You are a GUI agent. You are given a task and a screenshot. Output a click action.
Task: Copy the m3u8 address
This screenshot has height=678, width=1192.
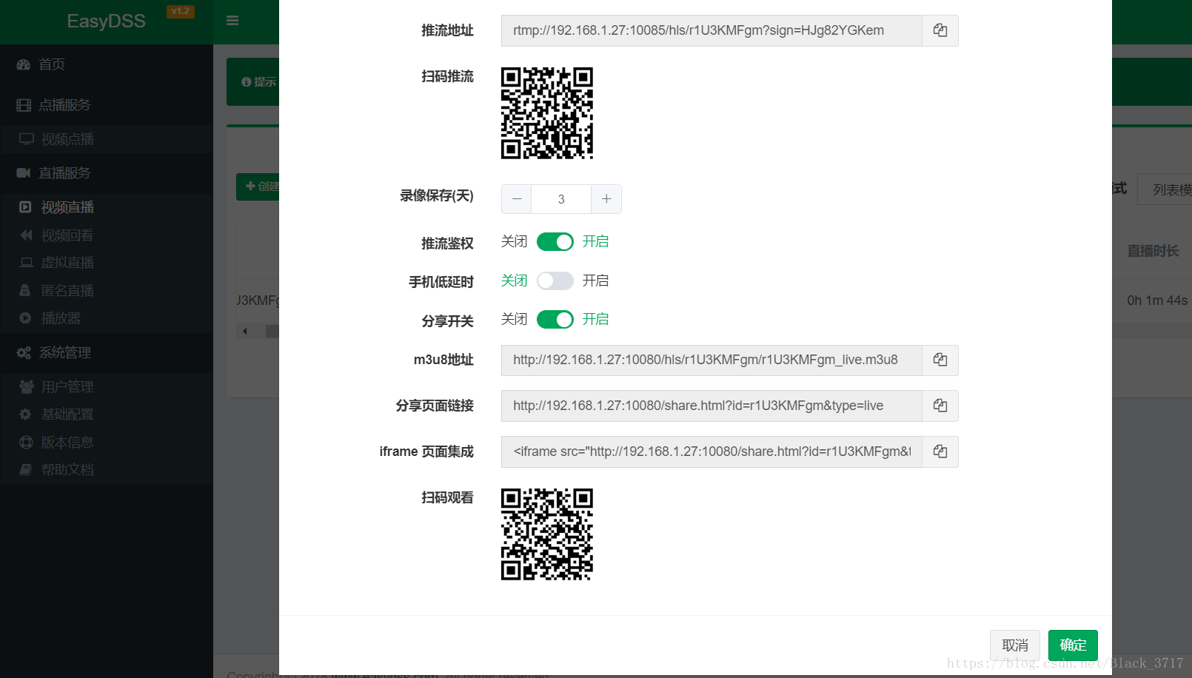[940, 360]
